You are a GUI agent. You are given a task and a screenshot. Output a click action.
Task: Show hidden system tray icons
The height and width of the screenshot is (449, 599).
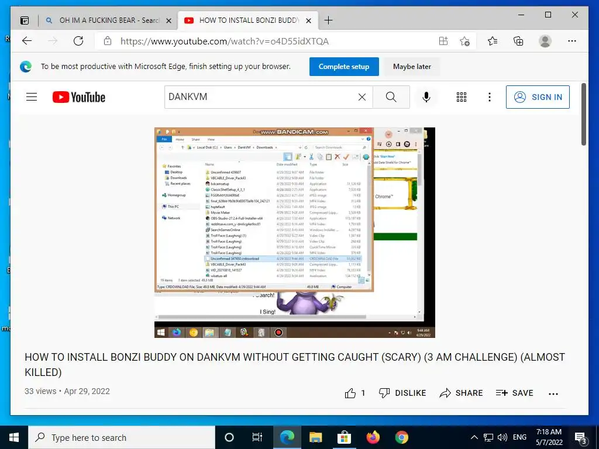(474, 437)
